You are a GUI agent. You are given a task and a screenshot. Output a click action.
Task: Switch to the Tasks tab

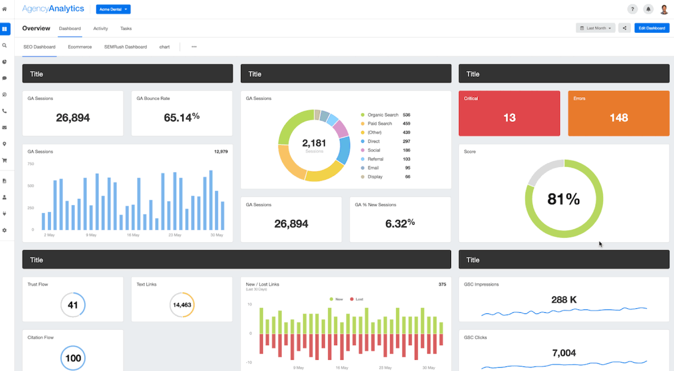(126, 28)
